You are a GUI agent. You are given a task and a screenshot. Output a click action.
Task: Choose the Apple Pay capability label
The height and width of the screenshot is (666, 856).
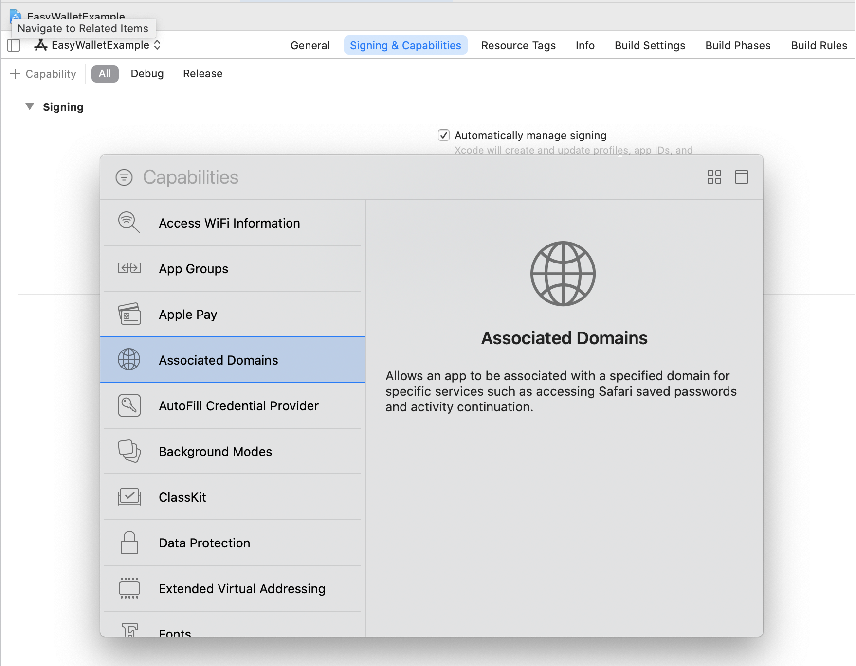coord(188,315)
